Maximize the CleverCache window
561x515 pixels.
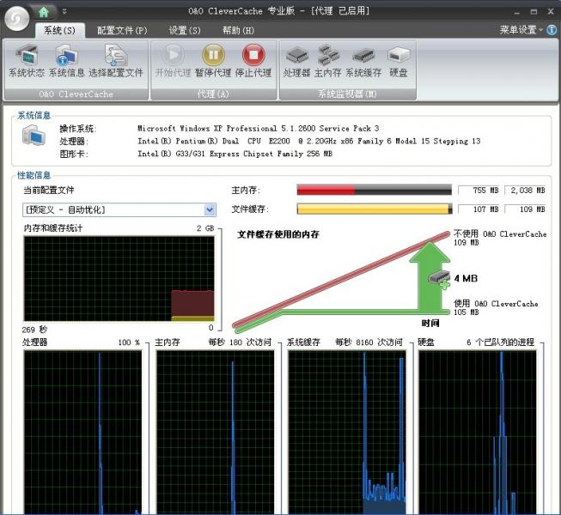[x=534, y=11]
